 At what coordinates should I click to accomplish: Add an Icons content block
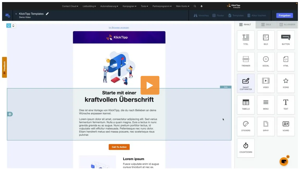286,83
